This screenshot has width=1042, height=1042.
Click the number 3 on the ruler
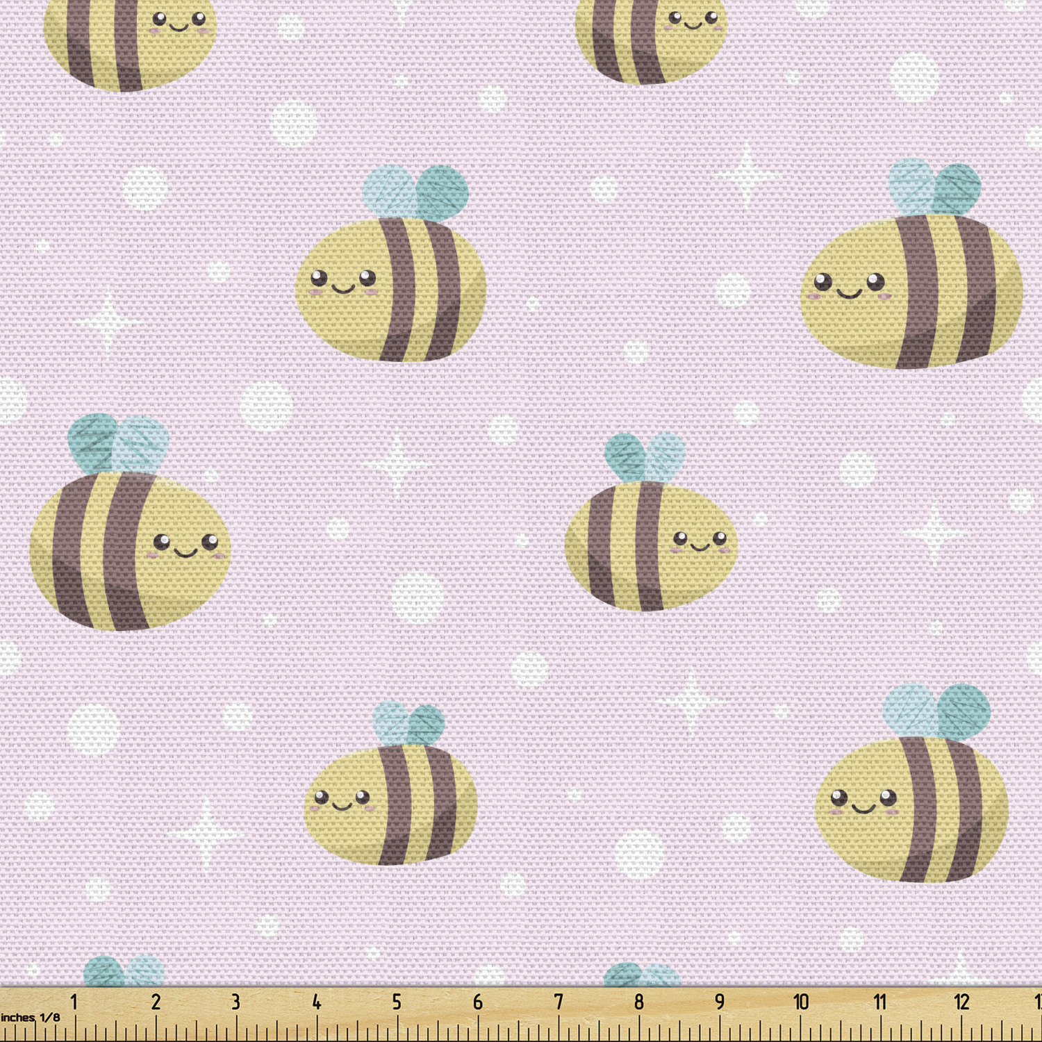[x=236, y=1002]
